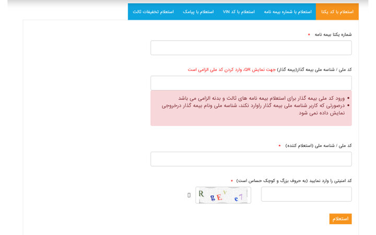Go to 'استعلام با پیامک' tab

tap(198, 11)
